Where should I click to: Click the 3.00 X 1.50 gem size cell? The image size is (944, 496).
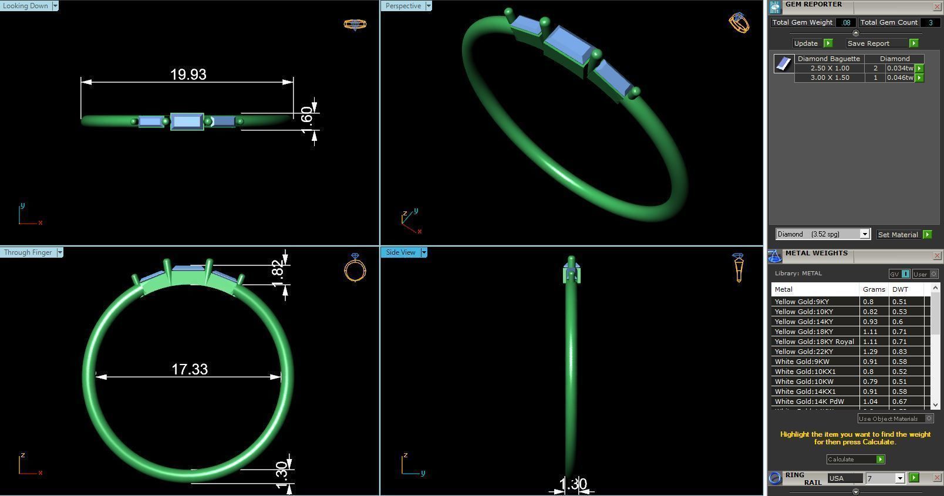(x=830, y=77)
